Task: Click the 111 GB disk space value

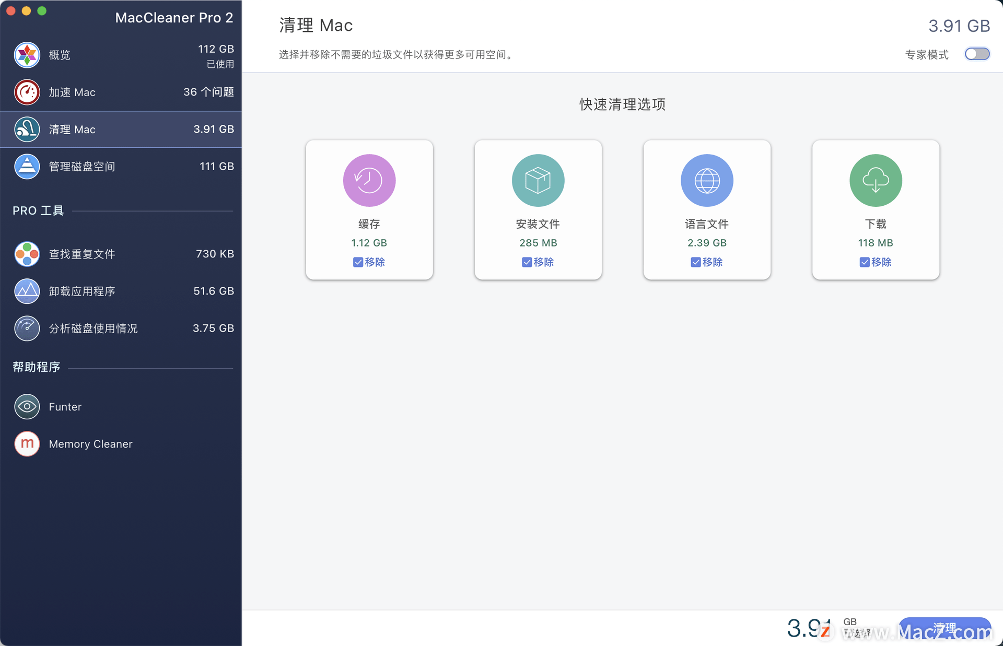Action: (x=217, y=166)
